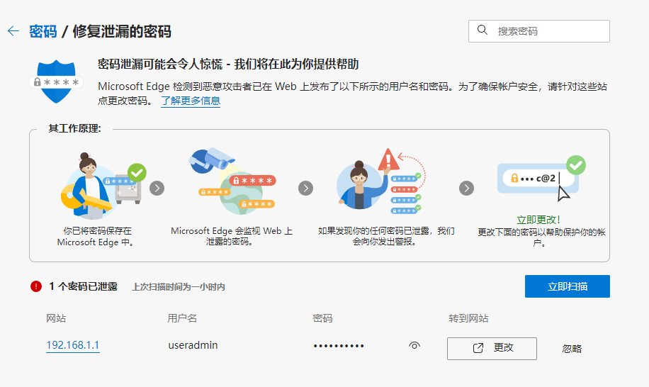
Task: Start a scan with 立即扫描 button
Action: pos(567,286)
